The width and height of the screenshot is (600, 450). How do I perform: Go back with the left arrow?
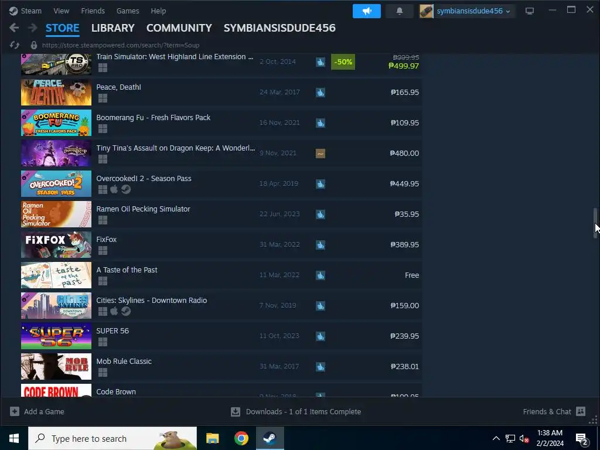(14, 28)
